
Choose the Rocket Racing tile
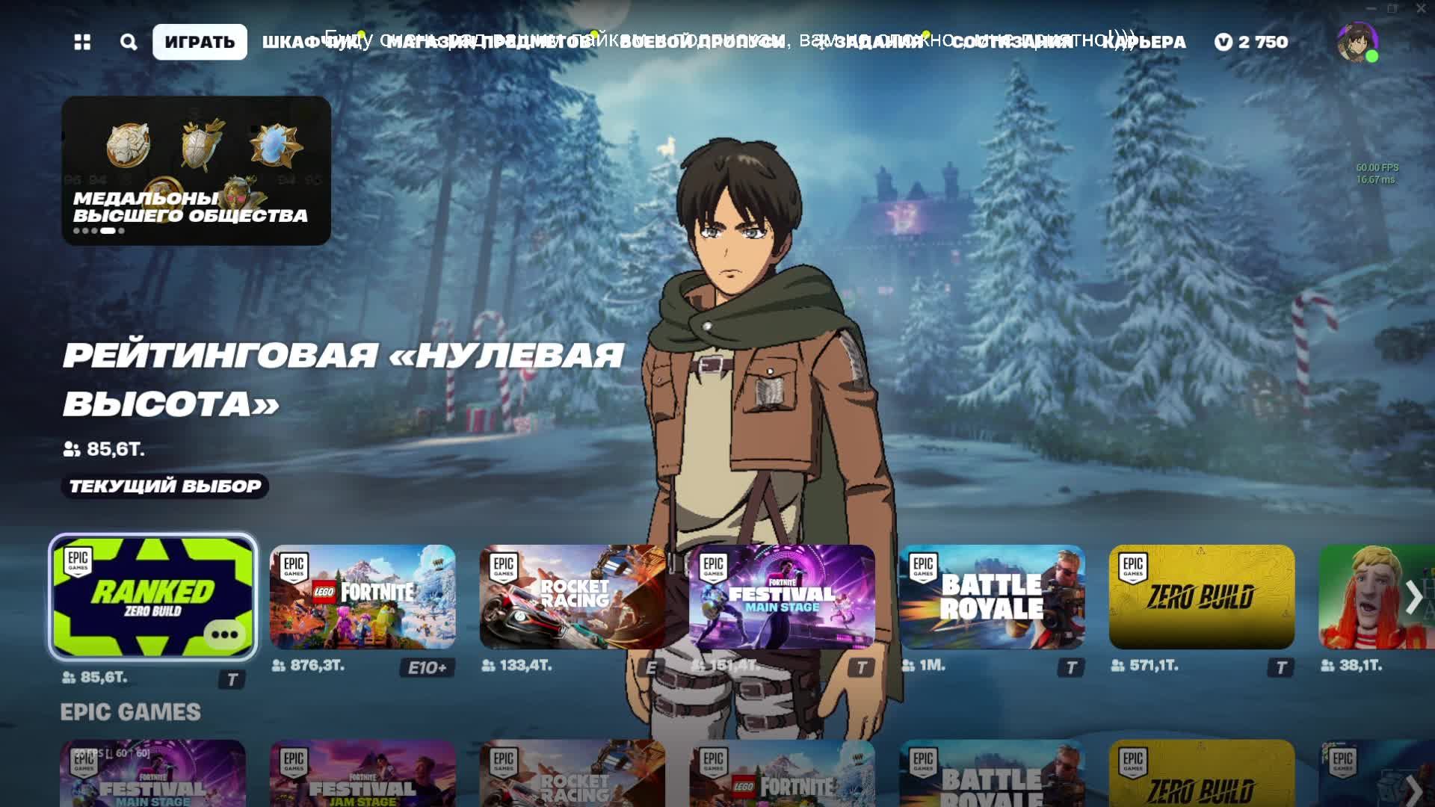click(x=572, y=596)
